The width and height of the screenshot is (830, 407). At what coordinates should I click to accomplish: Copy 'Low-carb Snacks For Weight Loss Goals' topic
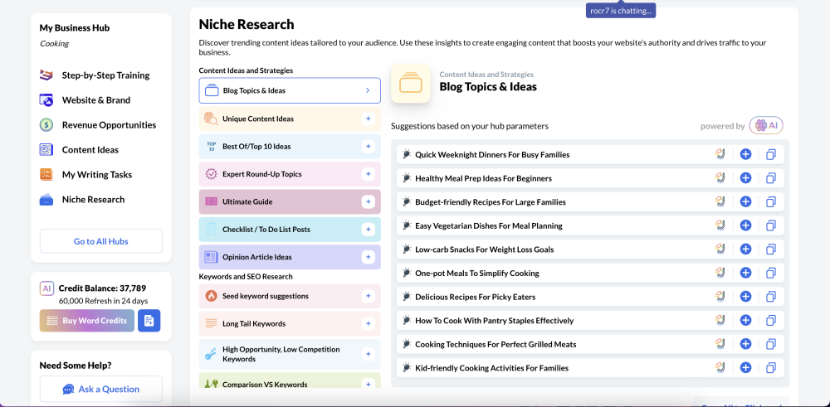coord(771,249)
